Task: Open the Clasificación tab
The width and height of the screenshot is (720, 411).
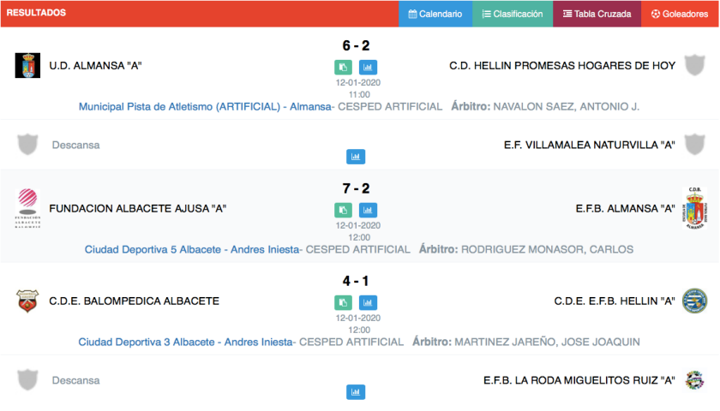Action: click(513, 14)
